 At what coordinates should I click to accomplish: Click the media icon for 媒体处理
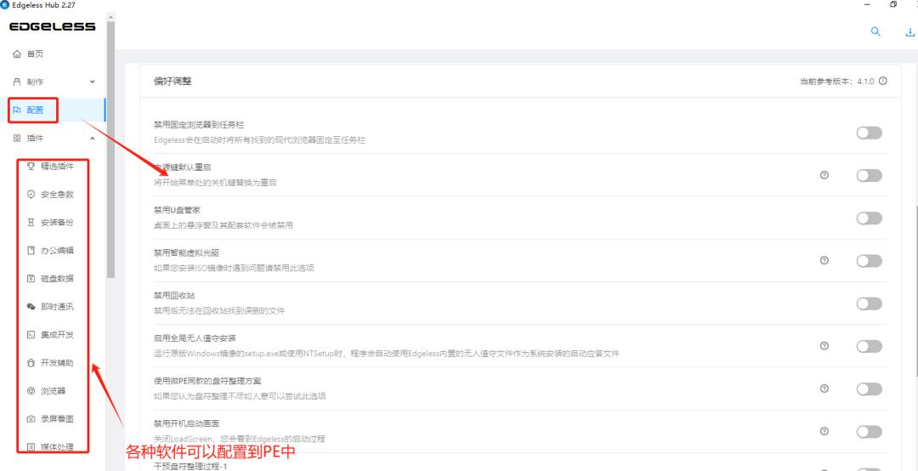click(x=31, y=447)
